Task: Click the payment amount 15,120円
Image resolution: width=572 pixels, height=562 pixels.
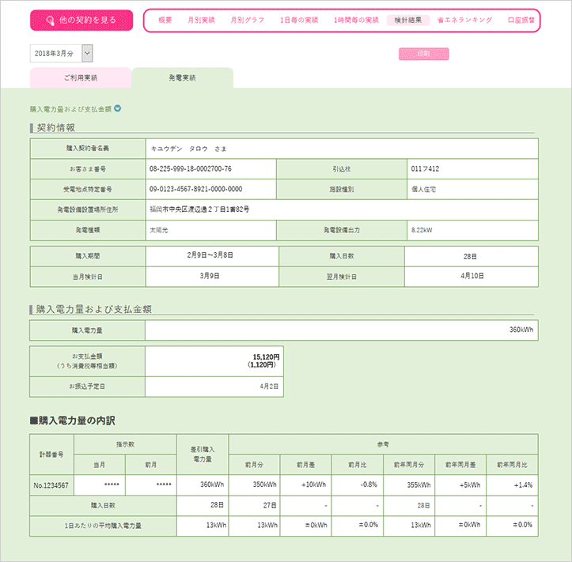Action: click(x=267, y=356)
